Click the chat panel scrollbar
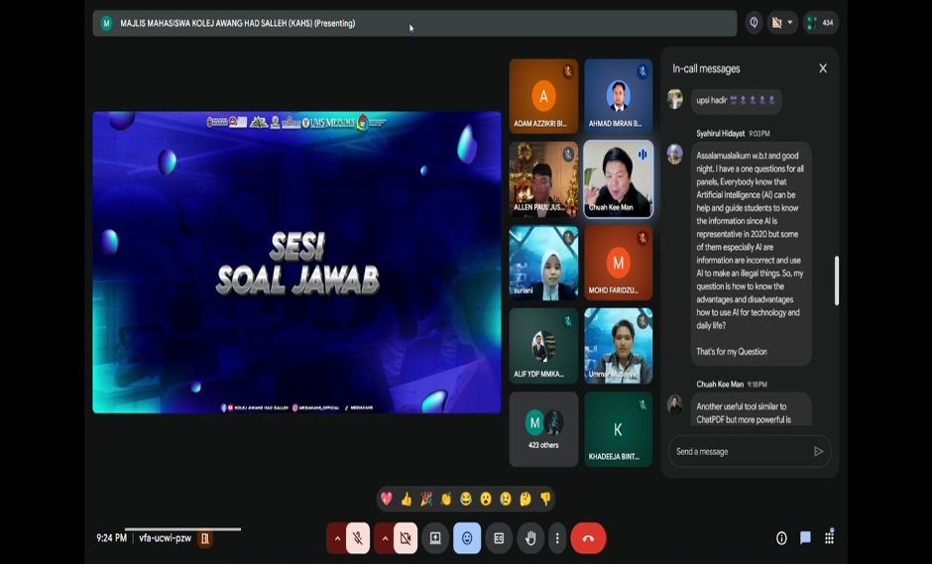 [x=836, y=281]
